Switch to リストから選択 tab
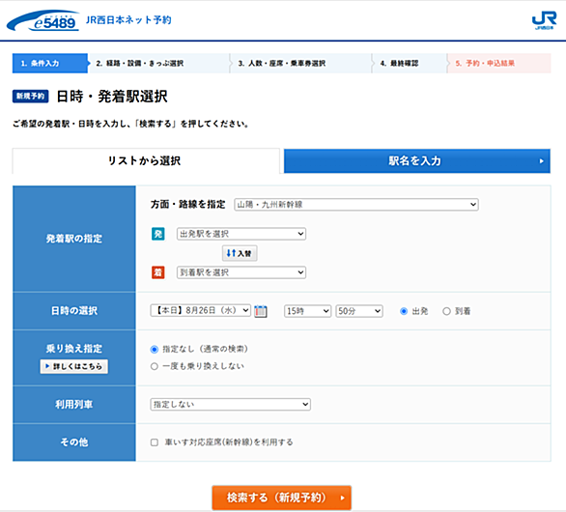566x512 pixels. (x=146, y=161)
